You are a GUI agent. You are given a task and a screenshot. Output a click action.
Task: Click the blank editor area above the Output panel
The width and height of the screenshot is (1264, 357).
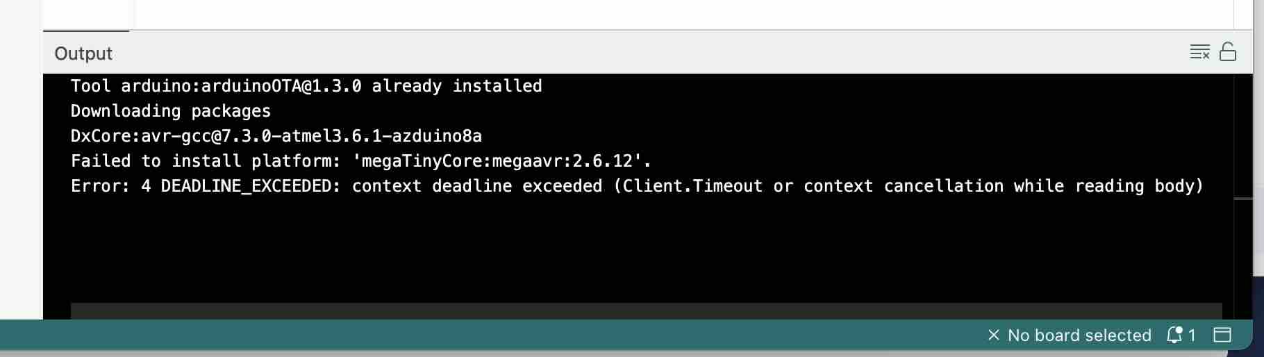[625, 14]
